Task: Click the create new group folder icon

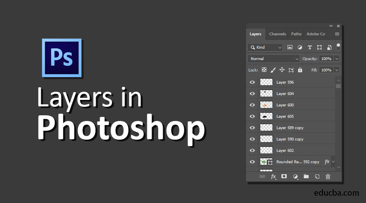Action: (x=306, y=177)
